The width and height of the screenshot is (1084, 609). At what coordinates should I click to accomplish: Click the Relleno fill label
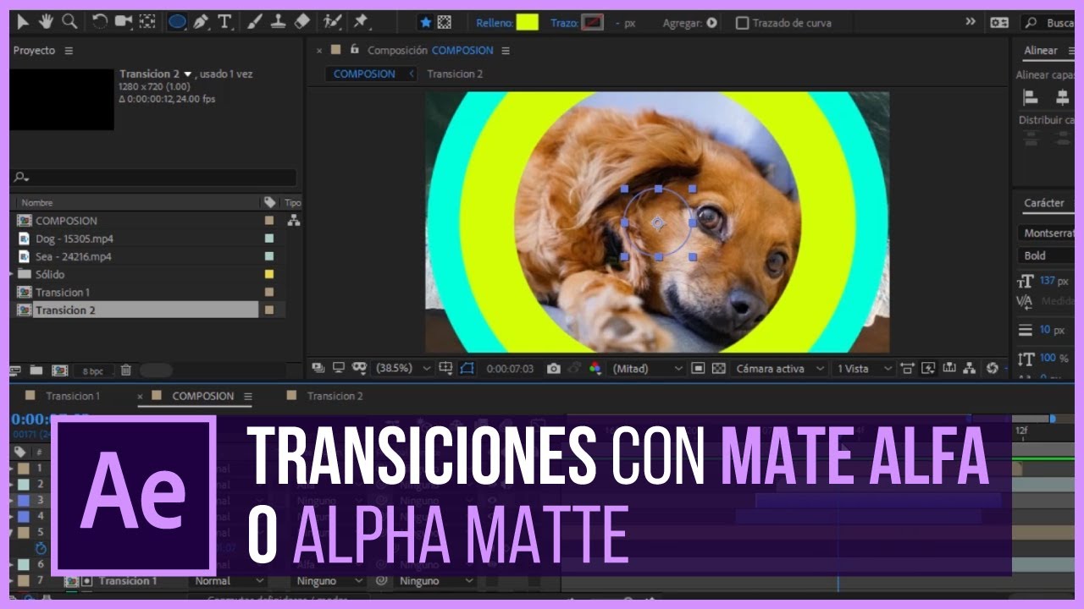[494, 23]
